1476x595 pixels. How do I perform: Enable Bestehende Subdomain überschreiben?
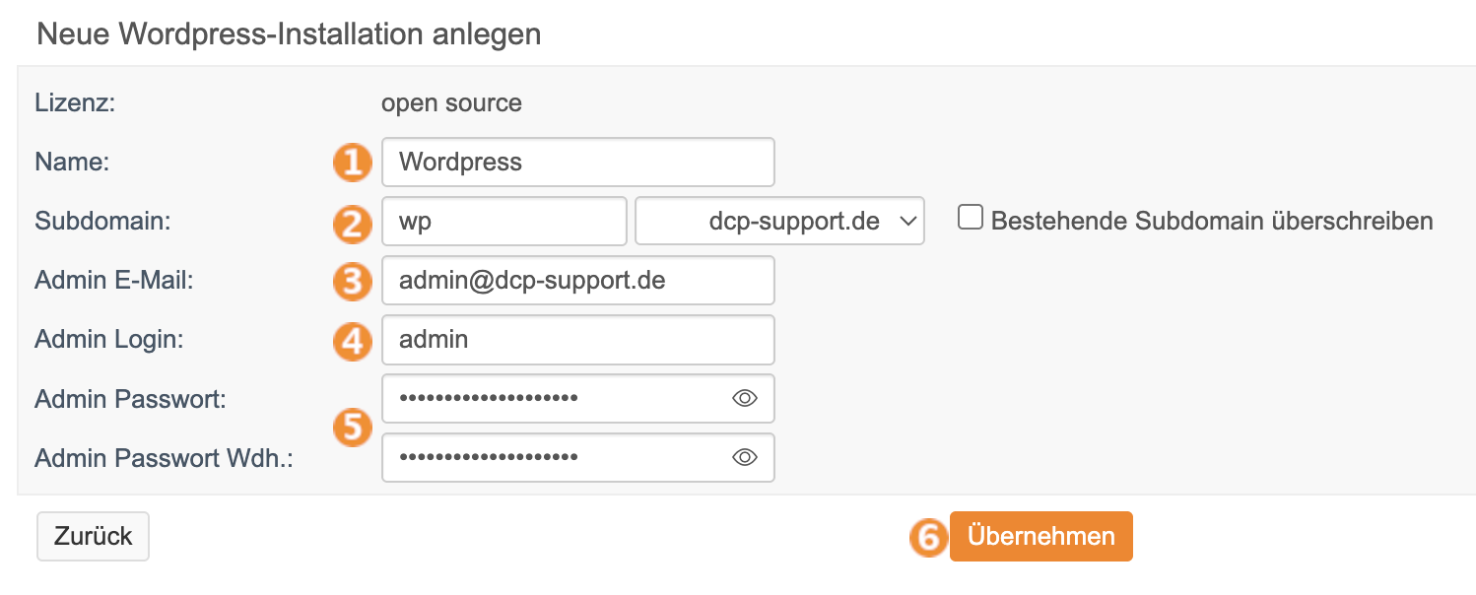(971, 218)
